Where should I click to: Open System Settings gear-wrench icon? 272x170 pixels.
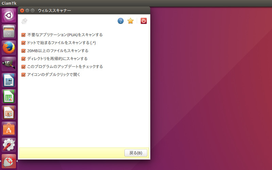pyautogui.click(x=9, y=145)
